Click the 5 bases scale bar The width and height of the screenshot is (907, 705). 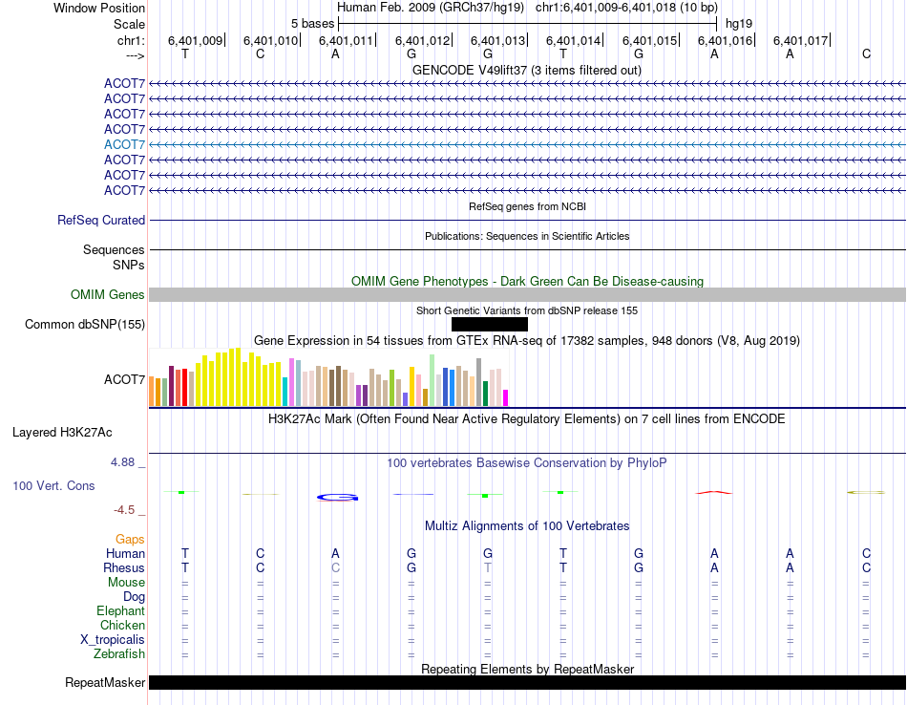coord(528,24)
